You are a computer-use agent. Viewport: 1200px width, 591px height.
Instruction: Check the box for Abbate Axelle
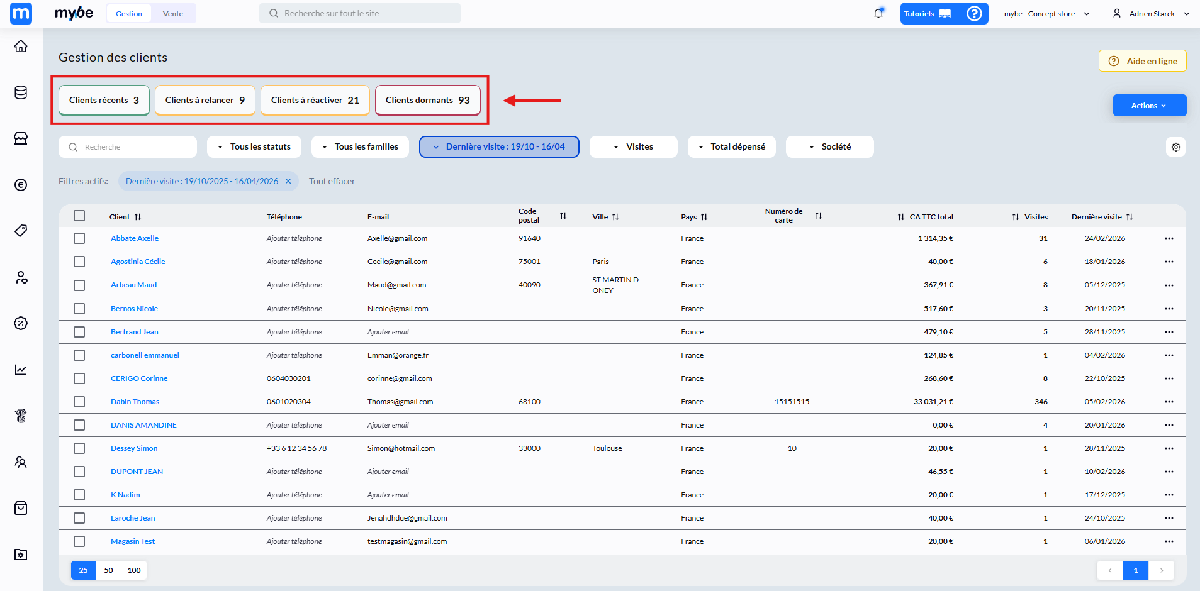coord(79,238)
